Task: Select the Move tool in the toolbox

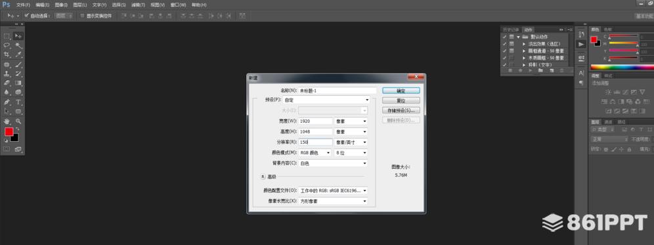Action: click(18, 36)
